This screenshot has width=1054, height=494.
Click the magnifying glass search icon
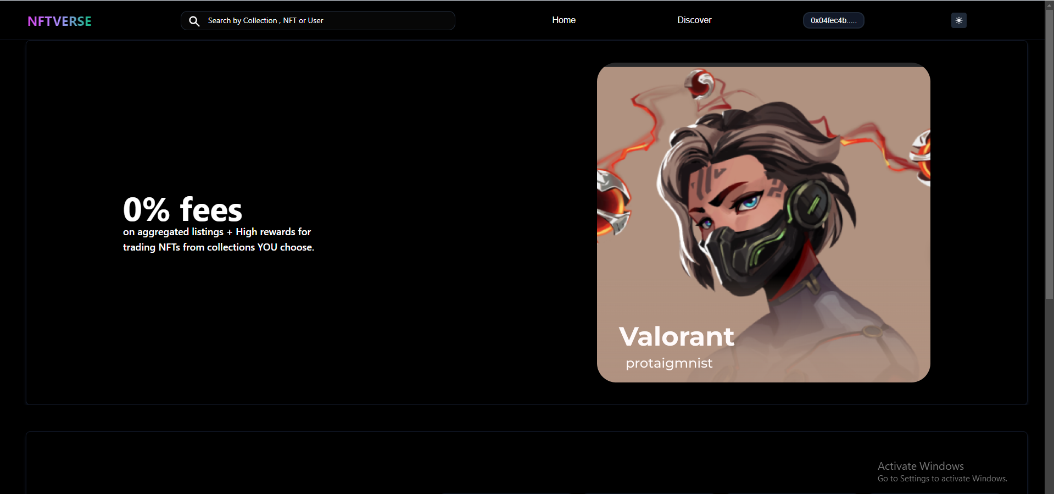[x=194, y=21]
